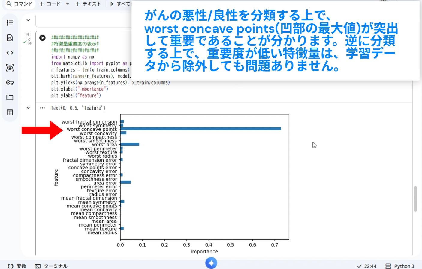Click the plt.yticks code line
The width and height of the screenshot is (422, 269).
[110, 83]
